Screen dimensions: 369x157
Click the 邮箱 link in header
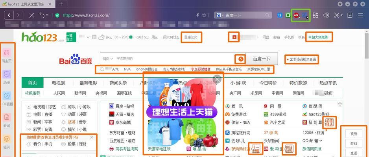pyautogui.click(x=277, y=37)
